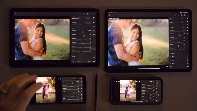Tap the Highlights slider handle on the left Android phone
Screen dimensions: 197x111
point(64,90)
